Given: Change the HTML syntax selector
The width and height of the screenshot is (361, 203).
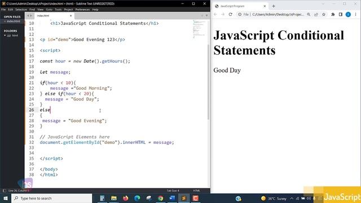Looking at the screenshot, I should (196, 191).
